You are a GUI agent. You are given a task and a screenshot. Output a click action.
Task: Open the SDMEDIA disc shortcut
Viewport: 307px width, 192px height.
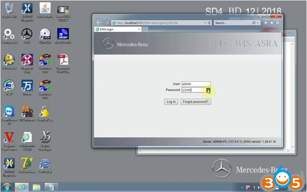tap(45, 36)
